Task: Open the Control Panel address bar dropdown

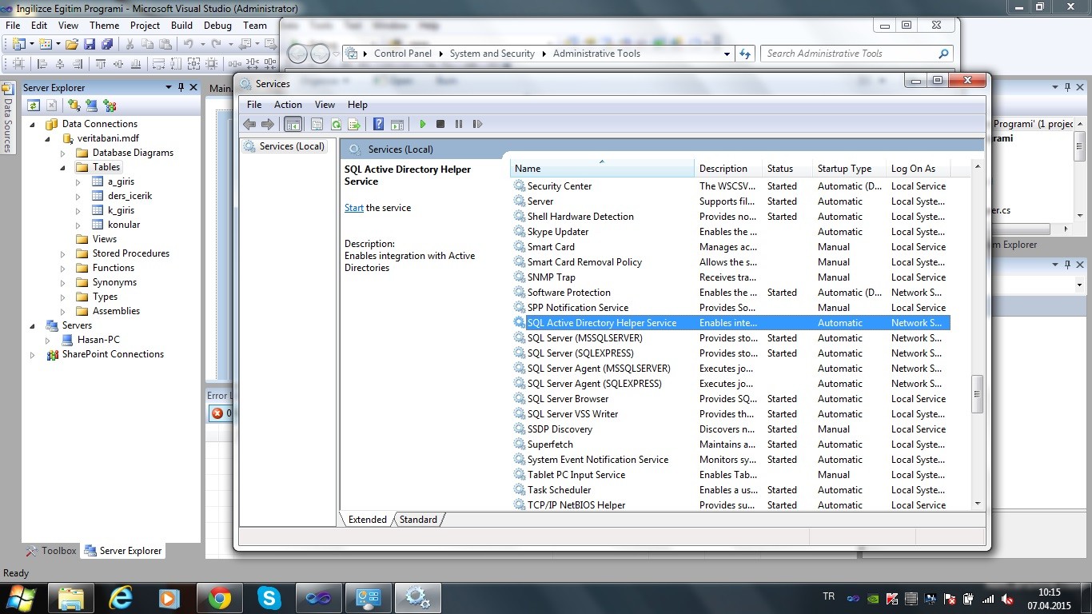Action: tap(727, 54)
